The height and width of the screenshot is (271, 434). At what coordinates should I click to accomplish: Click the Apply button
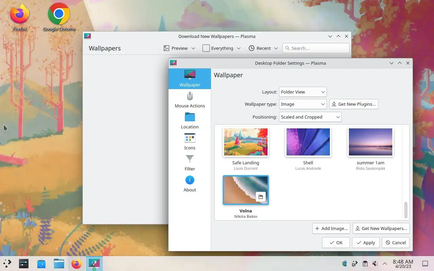(x=366, y=243)
